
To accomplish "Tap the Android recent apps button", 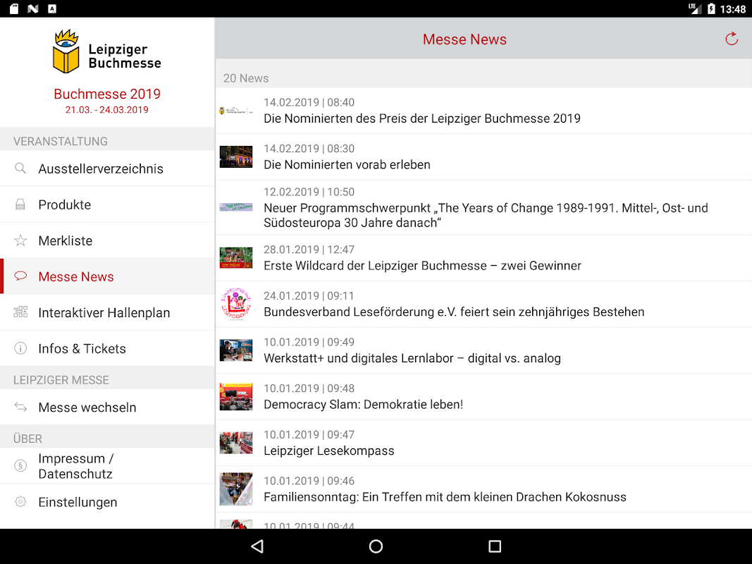I will tap(495, 546).
